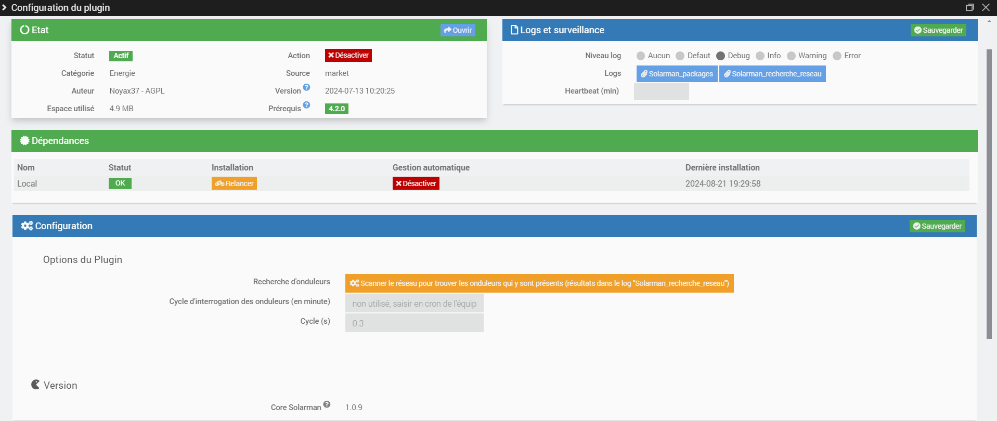Click the Actif status badge
997x421 pixels.
tap(121, 56)
